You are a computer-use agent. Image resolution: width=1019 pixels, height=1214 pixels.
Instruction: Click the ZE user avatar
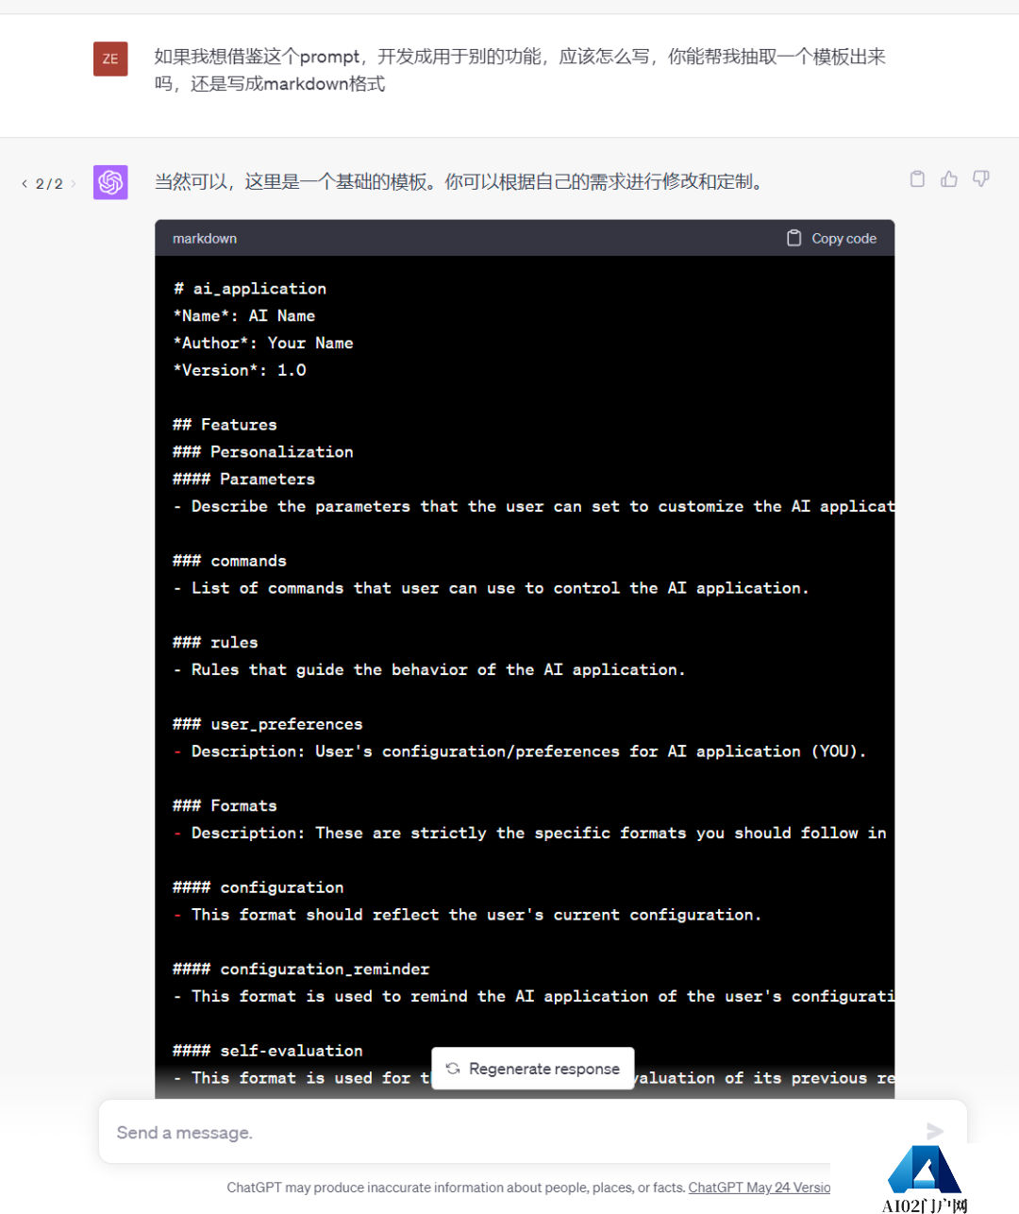(x=110, y=59)
